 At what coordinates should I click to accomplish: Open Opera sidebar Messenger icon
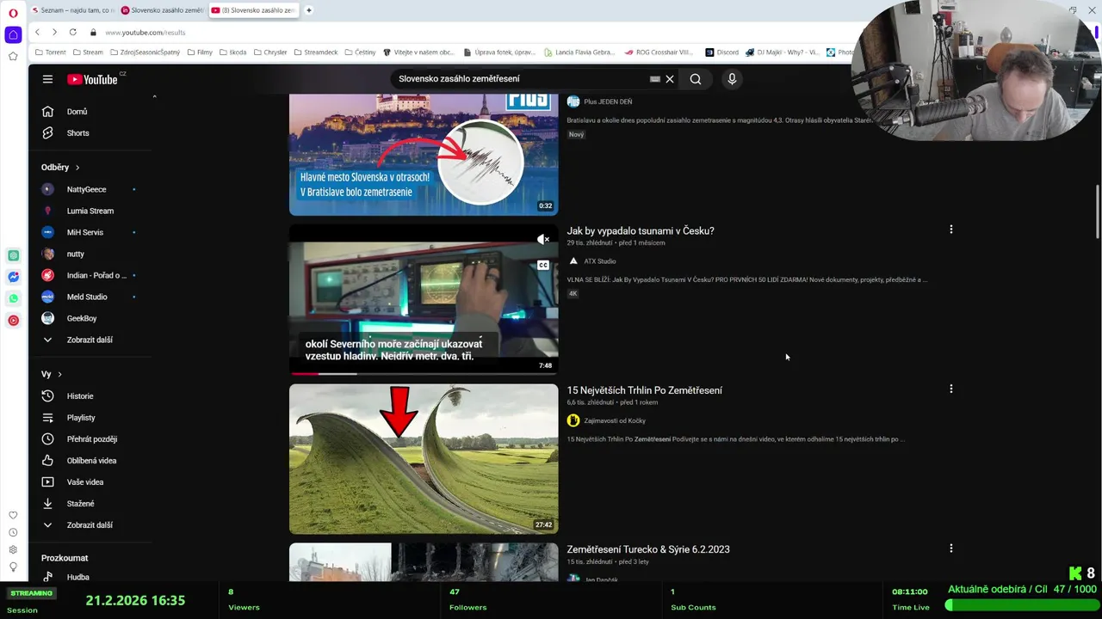coord(13,277)
